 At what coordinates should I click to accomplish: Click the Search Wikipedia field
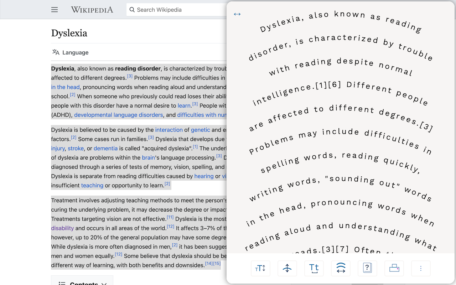(x=176, y=10)
